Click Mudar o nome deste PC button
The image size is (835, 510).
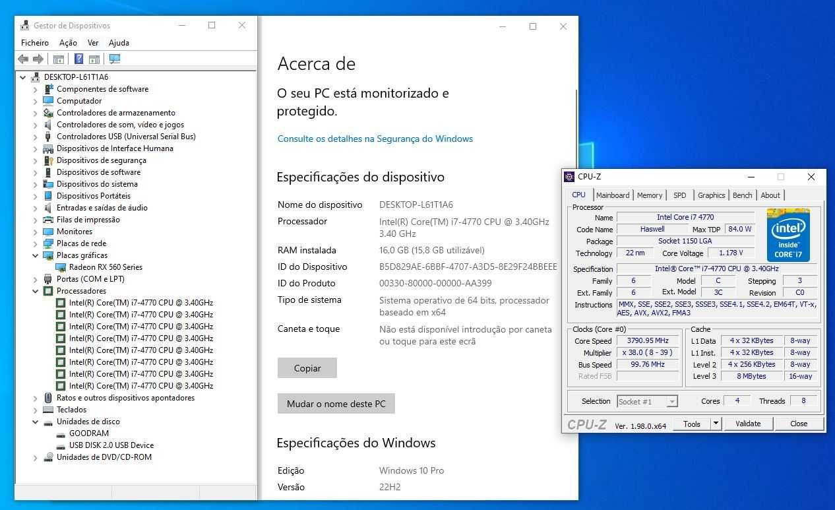click(336, 404)
